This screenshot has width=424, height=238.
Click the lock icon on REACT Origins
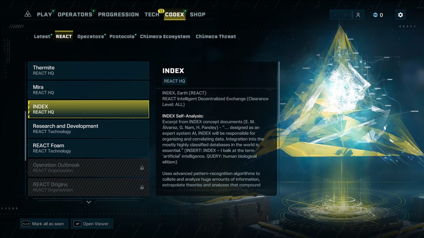coord(142,187)
